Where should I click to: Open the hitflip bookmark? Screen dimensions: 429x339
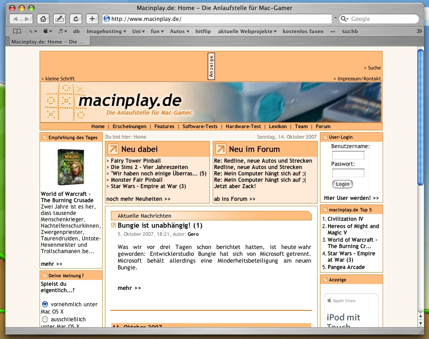point(203,31)
